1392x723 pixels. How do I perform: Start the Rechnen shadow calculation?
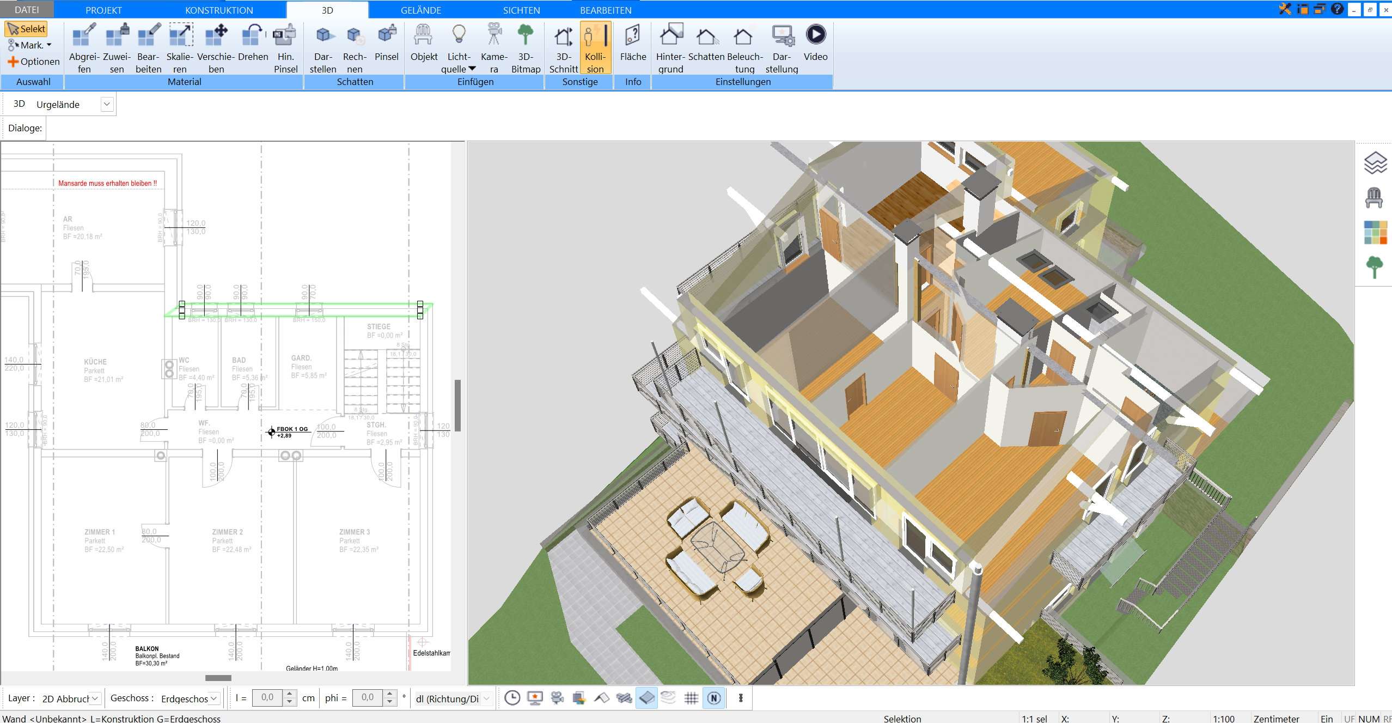(x=355, y=48)
